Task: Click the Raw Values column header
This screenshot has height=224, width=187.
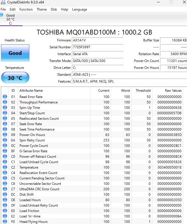Action: pos(173,91)
